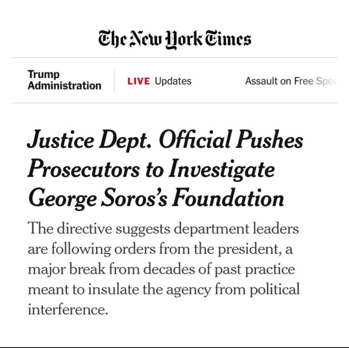Screen dimensions: 349x348
Task: Click the word 'interference.' ending the summary
Action: pos(68,309)
